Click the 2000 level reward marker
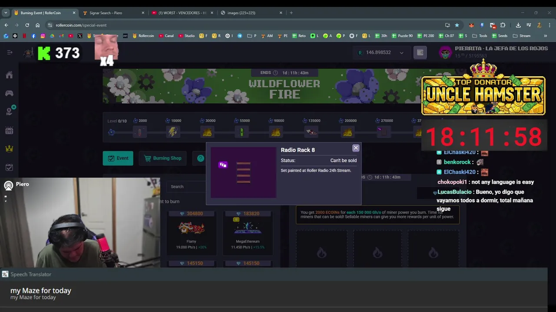 pos(139,132)
